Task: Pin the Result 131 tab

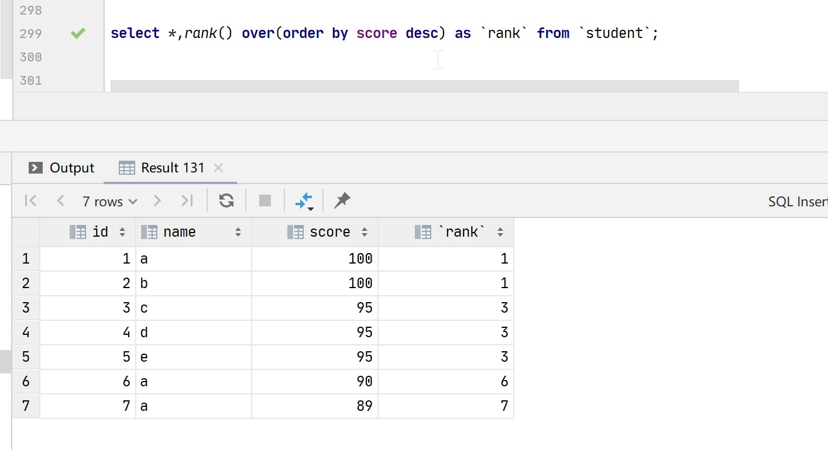Action: tap(342, 201)
